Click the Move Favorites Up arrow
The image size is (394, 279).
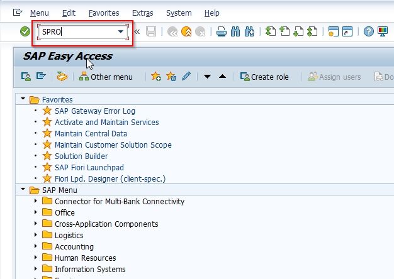[222, 77]
